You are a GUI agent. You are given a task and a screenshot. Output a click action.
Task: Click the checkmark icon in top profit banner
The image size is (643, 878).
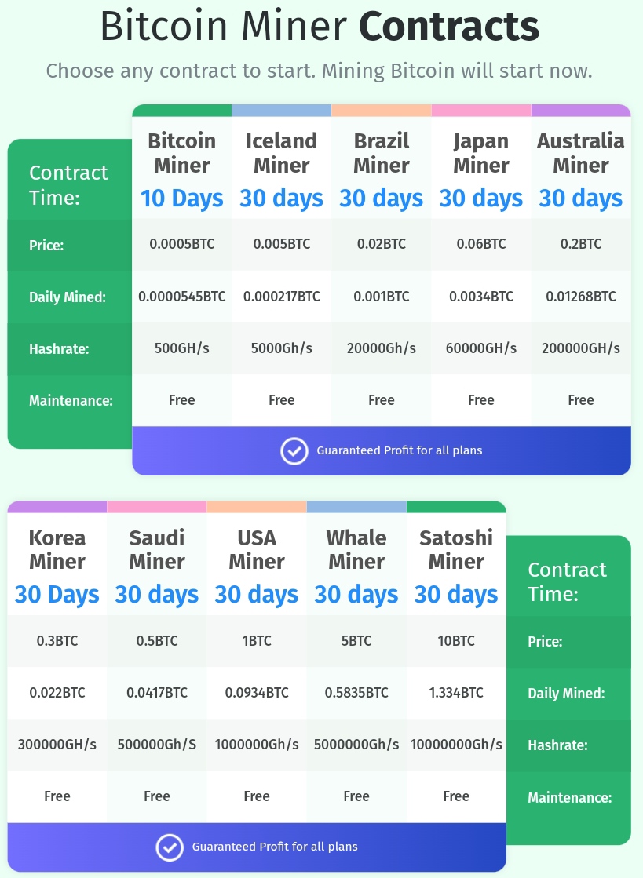[x=294, y=450]
